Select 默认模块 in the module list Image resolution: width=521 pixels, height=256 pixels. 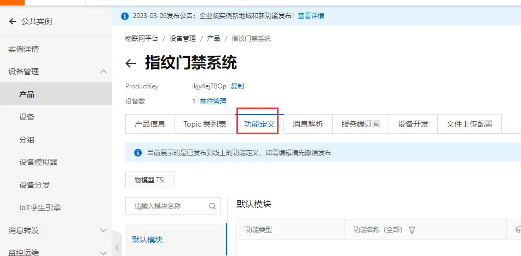point(147,240)
